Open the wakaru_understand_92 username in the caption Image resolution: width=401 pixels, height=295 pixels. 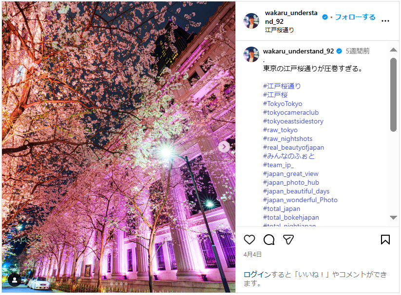pyautogui.click(x=299, y=52)
